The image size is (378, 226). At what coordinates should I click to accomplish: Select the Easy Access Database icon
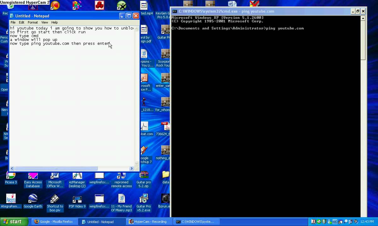33,180
